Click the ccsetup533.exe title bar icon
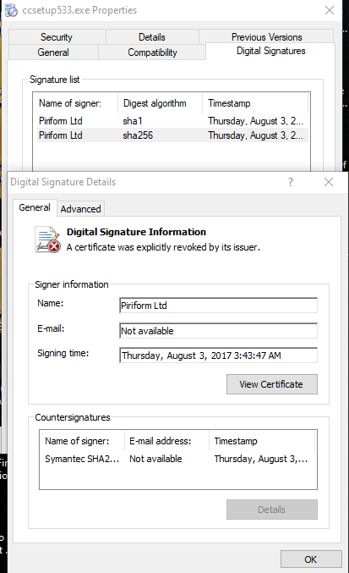 tap(11, 10)
